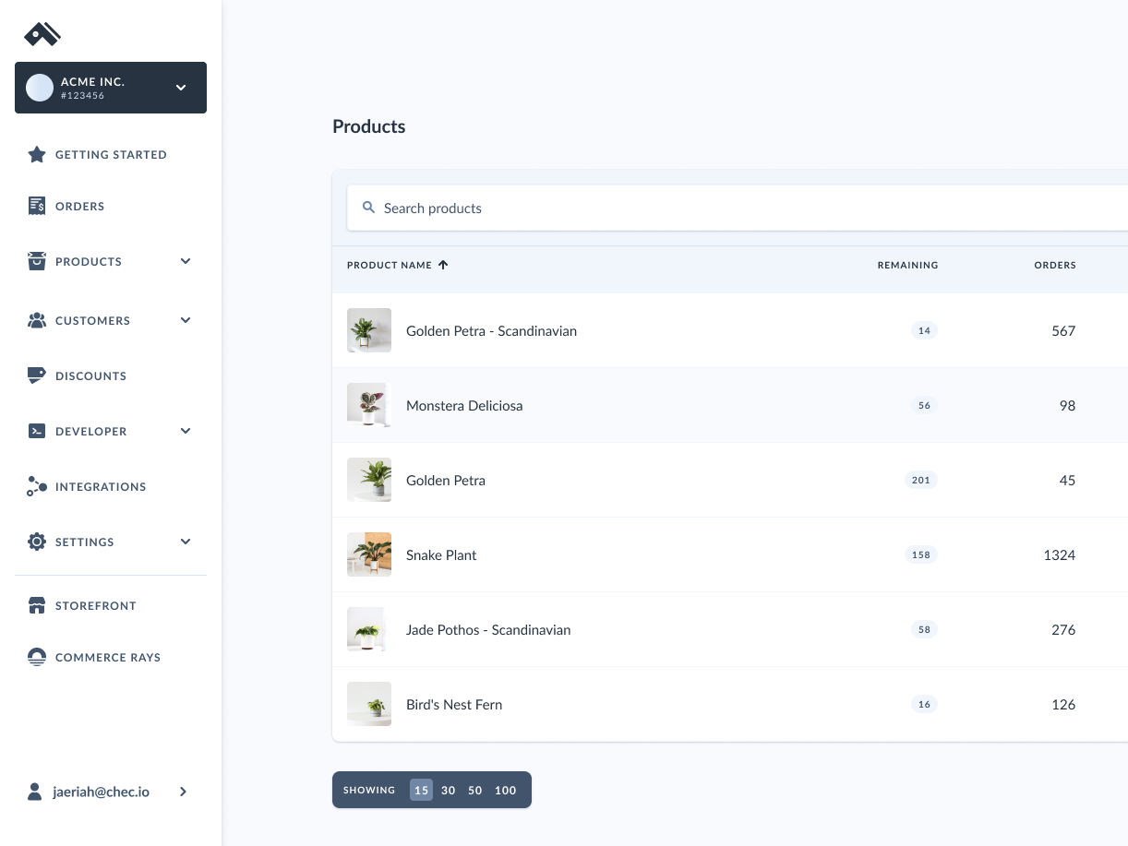Select Discounts in the sidebar menu
The height and width of the screenshot is (846, 1128).
(x=90, y=375)
